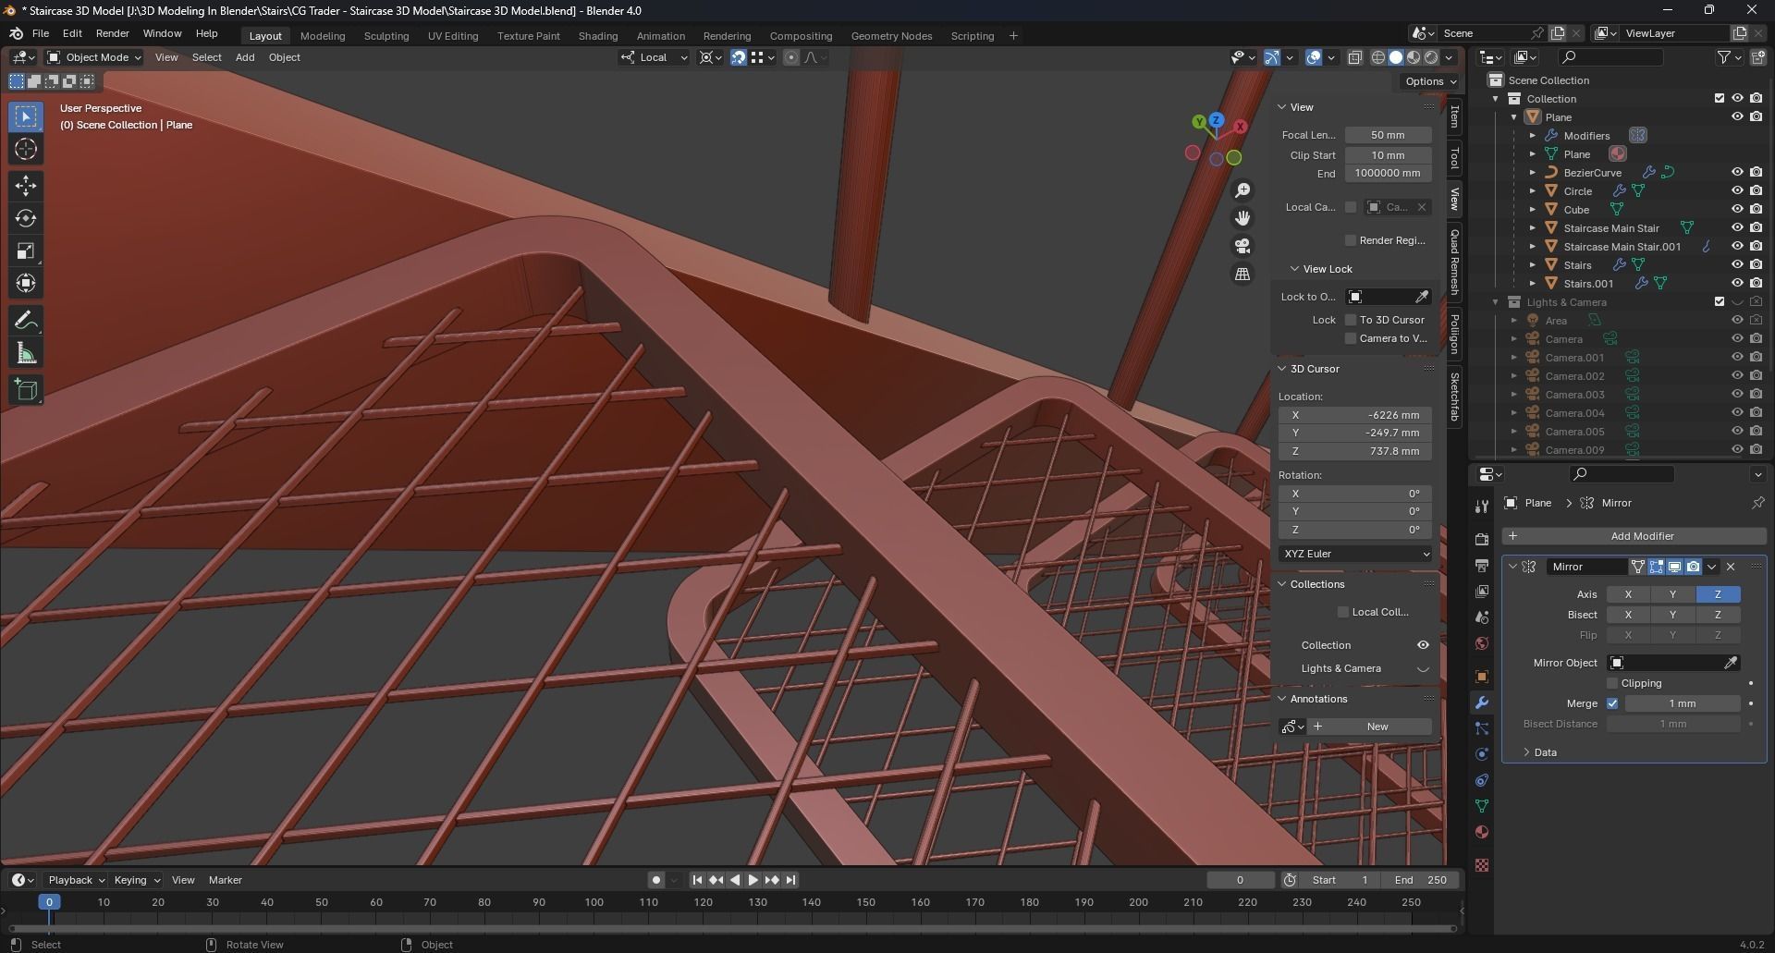Image resolution: width=1775 pixels, height=953 pixels.
Task: Toggle camera view gizmo icon
Action: pos(1242,246)
